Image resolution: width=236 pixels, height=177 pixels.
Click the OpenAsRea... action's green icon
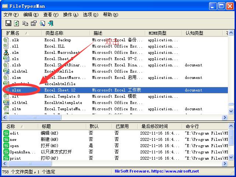(x=6, y=152)
